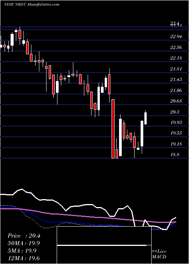Click the <<Live MACD label
The height and width of the screenshot is (264, 189).
(159, 254)
